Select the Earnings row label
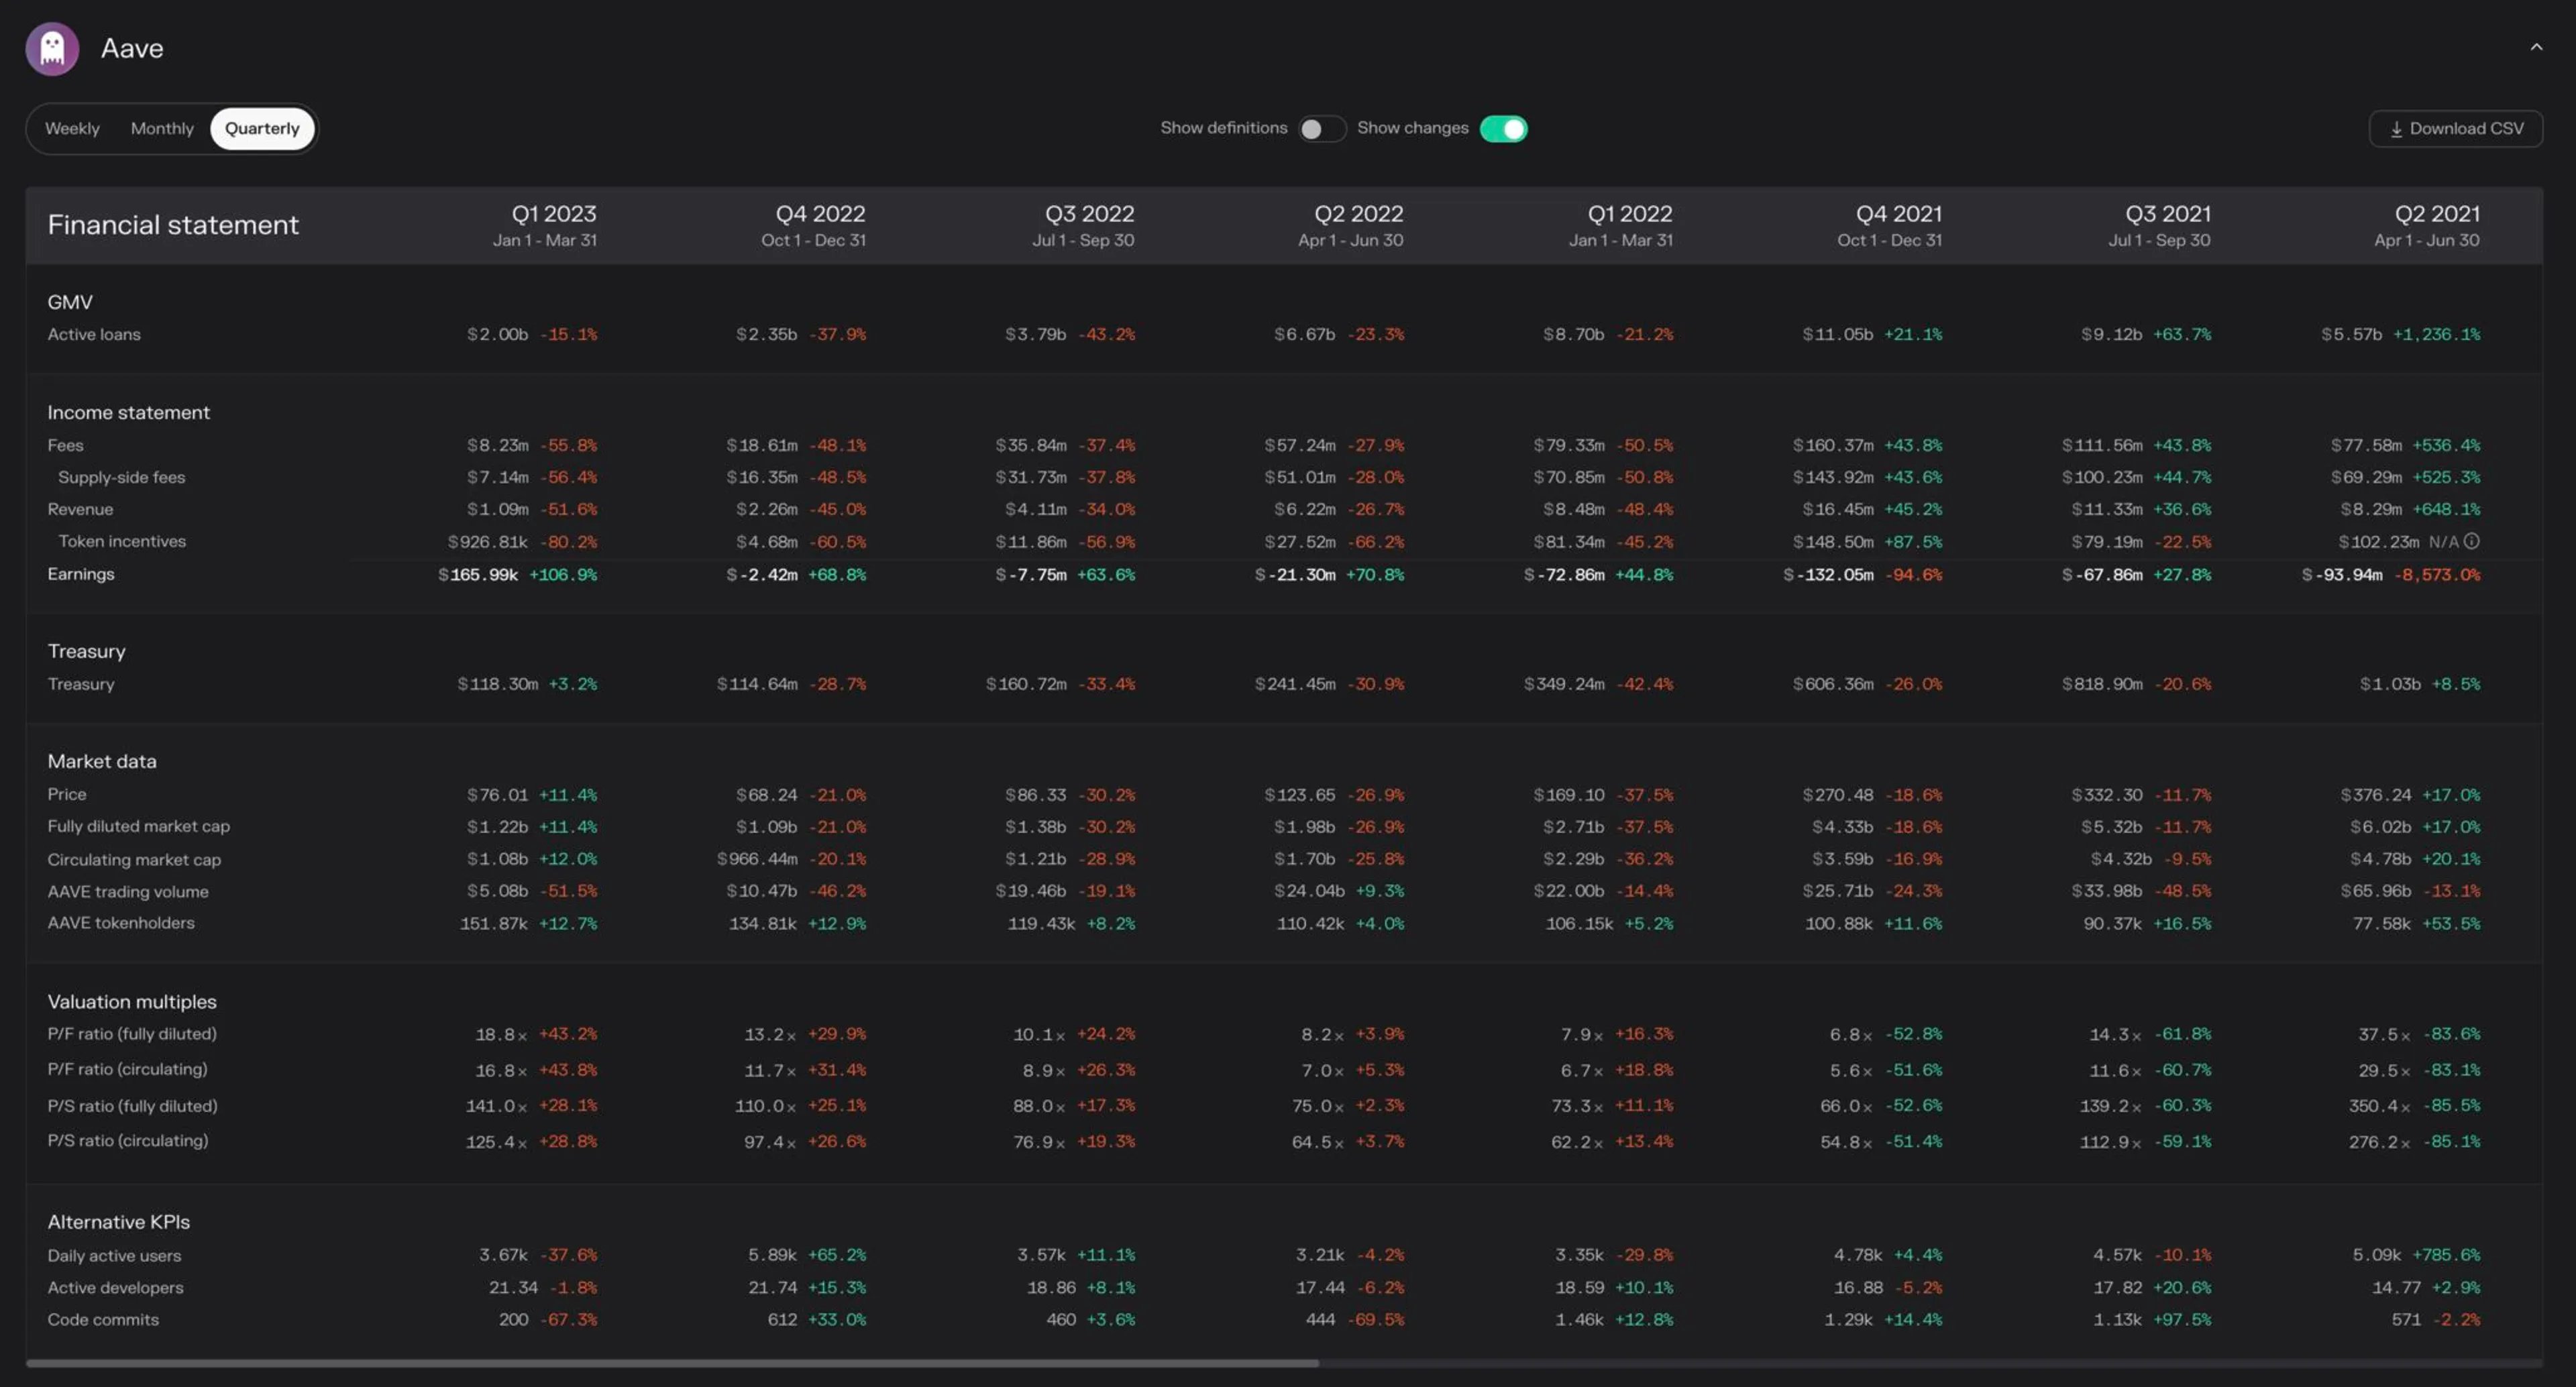 tap(81, 574)
